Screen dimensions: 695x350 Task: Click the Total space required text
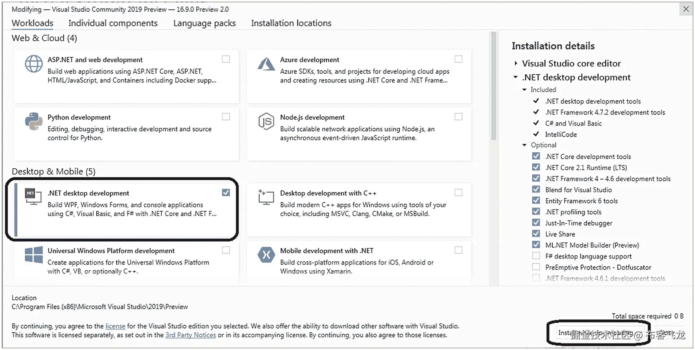(x=647, y=316)
